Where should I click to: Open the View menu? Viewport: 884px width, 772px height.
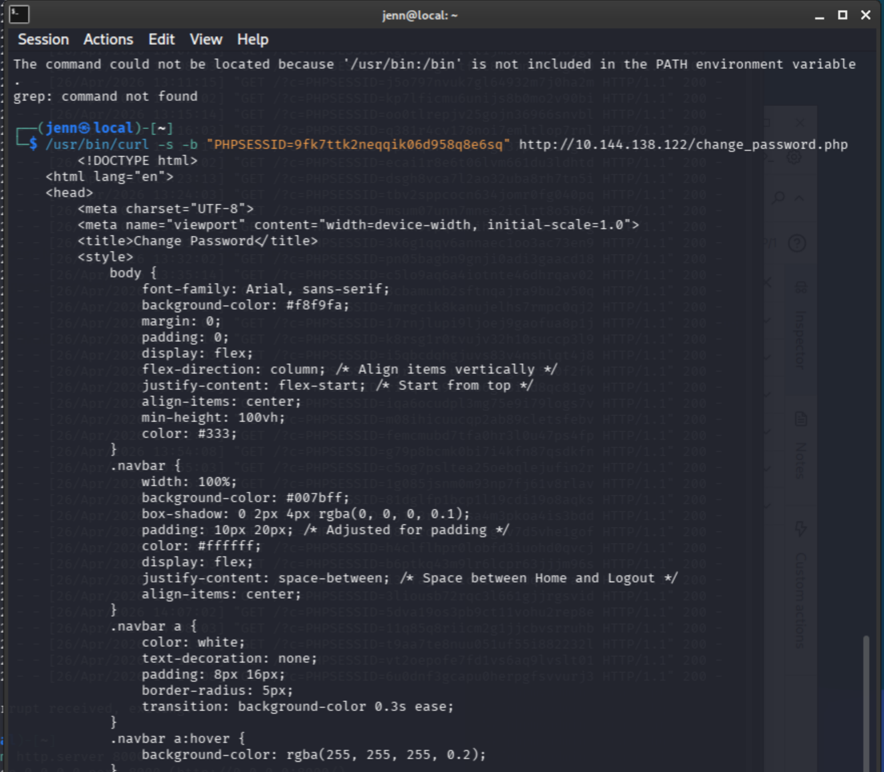click(206, 39)
